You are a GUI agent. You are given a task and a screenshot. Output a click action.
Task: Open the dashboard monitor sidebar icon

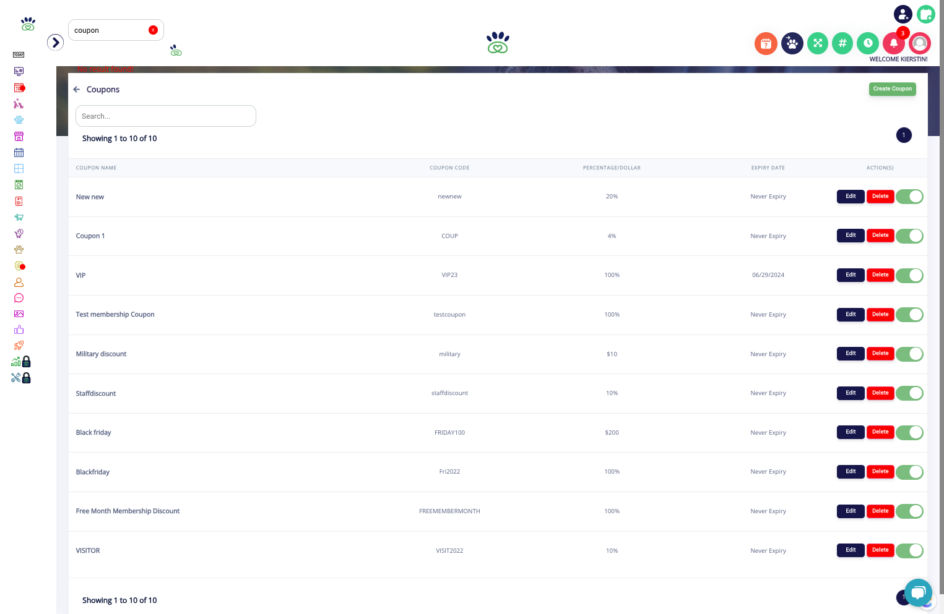click(19, 71)
